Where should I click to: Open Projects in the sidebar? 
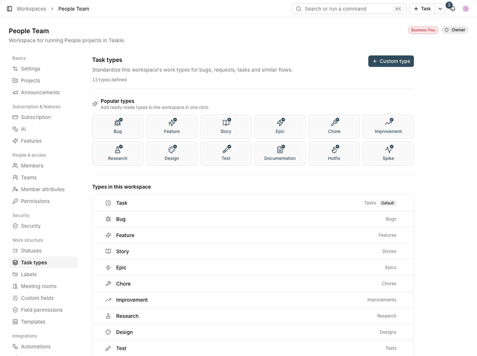point(43,81)
